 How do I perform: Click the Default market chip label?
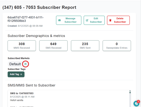coord(15,64)
